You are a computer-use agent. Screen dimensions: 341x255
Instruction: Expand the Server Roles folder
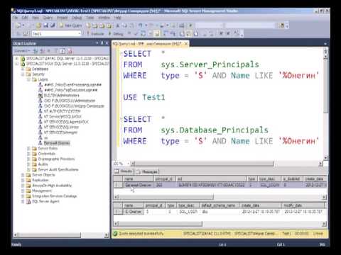tap(28, 148)
